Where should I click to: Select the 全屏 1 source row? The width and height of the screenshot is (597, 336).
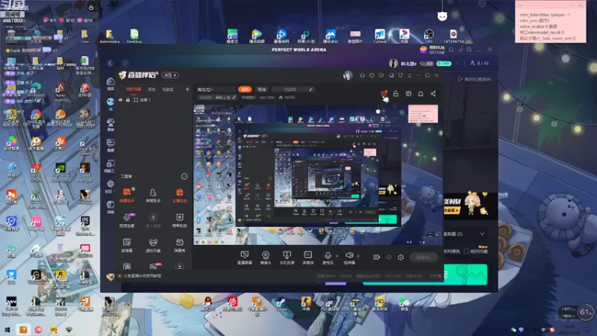click(154, 100)
